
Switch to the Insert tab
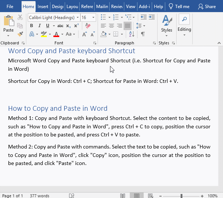tap(43, 7)
